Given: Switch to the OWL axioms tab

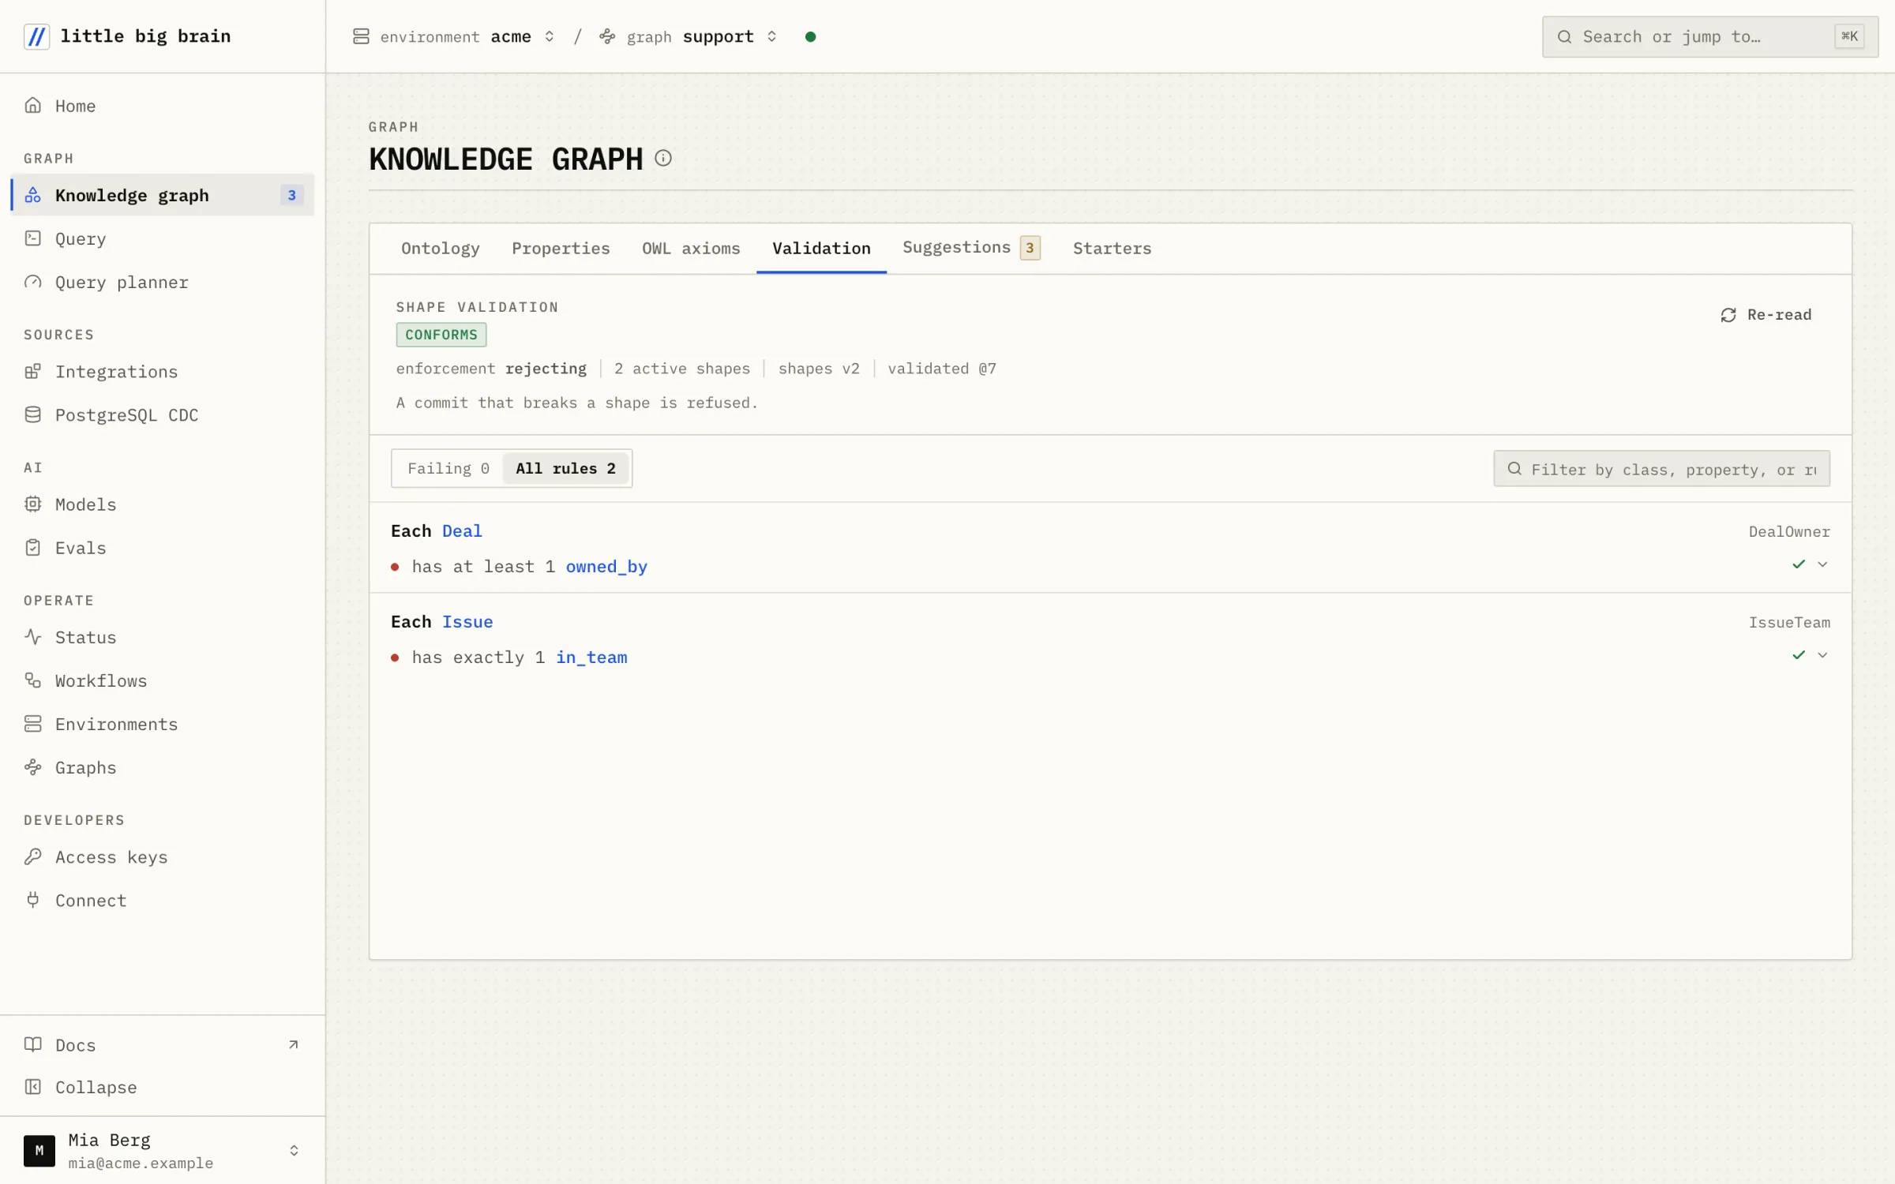Looking at the screenshot, I should pyautogui.click(x=691, y=248).
